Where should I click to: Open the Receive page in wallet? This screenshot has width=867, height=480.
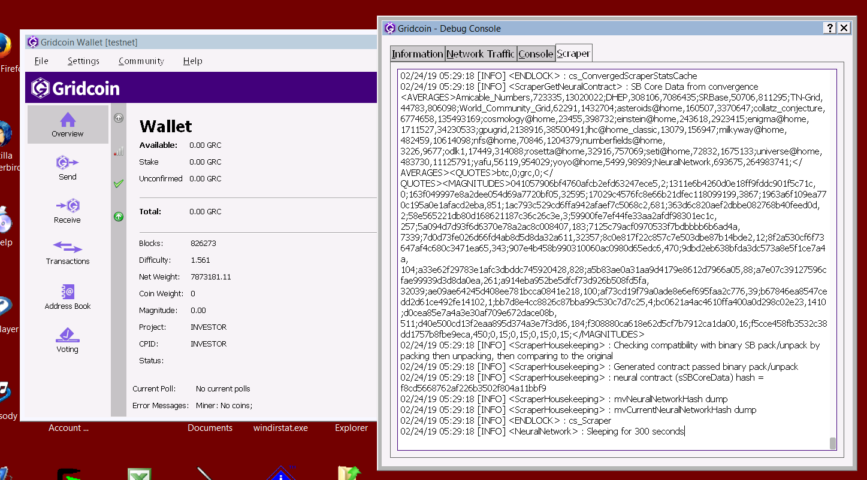(68, 211)
